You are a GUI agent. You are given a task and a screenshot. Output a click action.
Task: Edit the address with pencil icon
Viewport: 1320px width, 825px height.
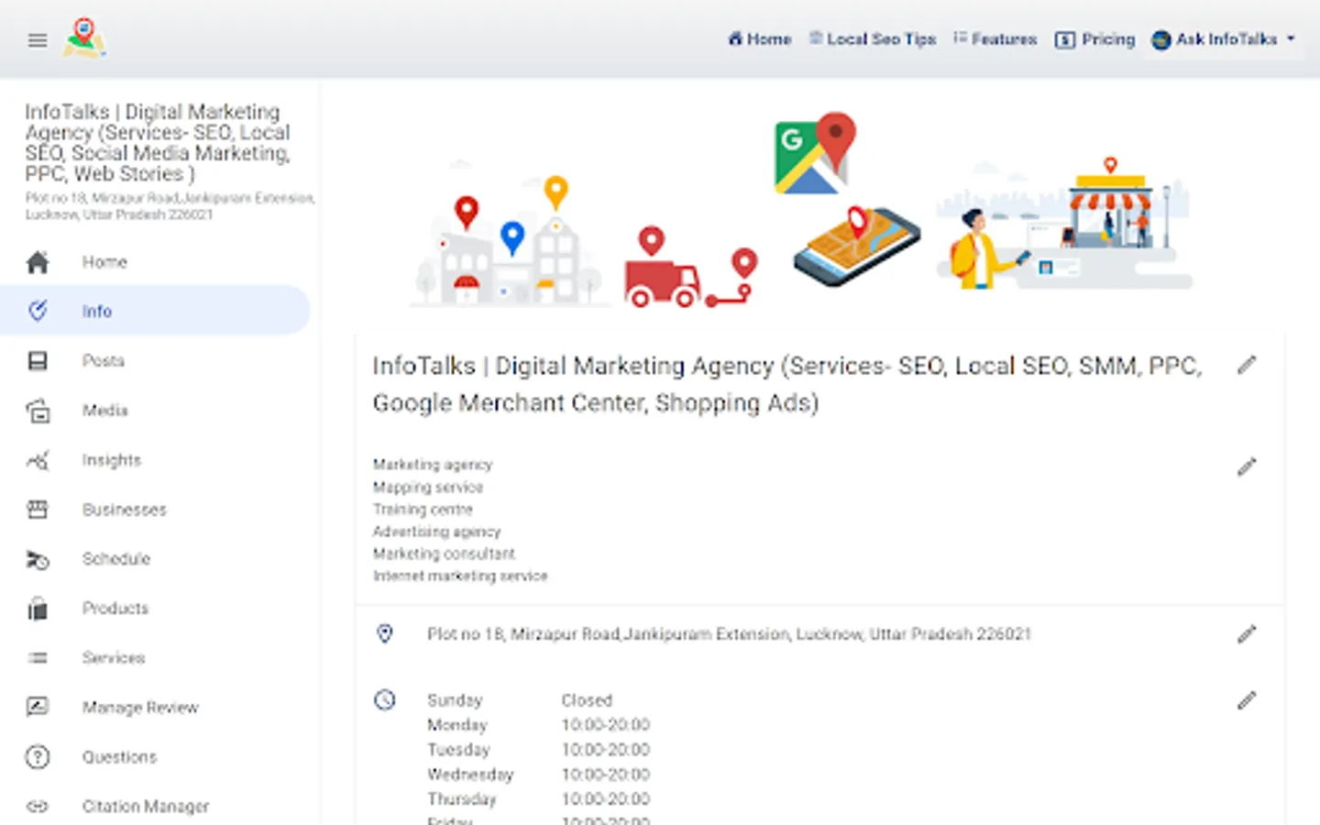coord(1247,634)
